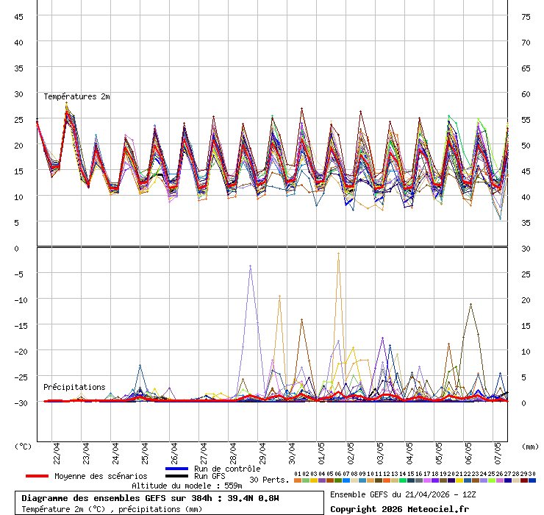
Task: Open the Copyright 2026 Meteociel.fr link
Action: (x=399, y=508)
